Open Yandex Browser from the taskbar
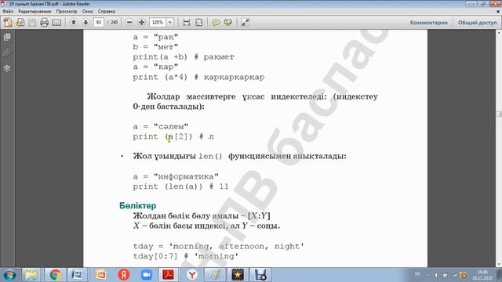Screen dimensions: 502x282 click(x=192, y=275)
